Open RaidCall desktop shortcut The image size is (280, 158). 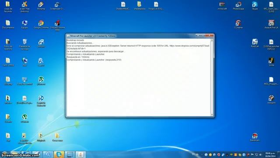coord(255,43)
